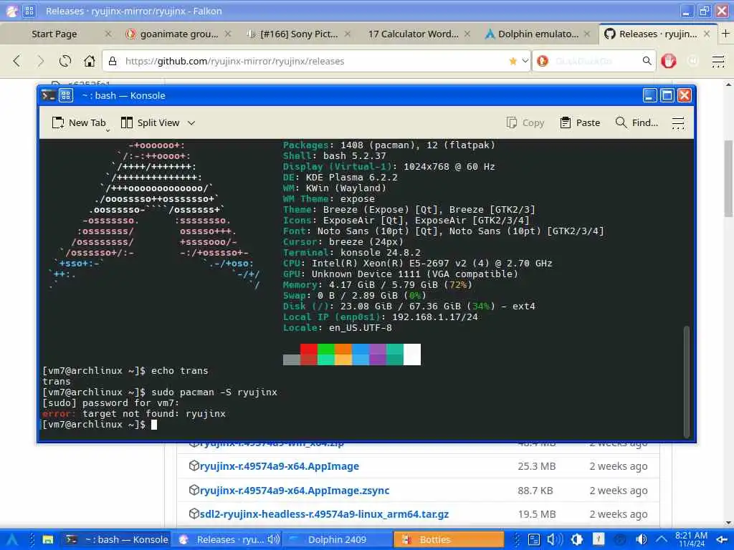Click the DuckDuckGo search engine icon
Viewport: 734px width, 550px height.
pyautogui.click(x=543, y=61)
